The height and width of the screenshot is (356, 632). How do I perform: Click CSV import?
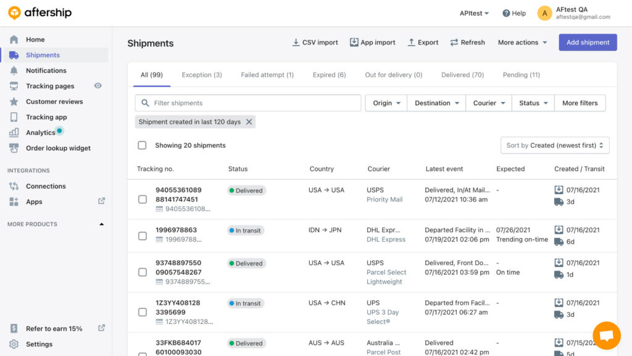[x=315, y=43]
